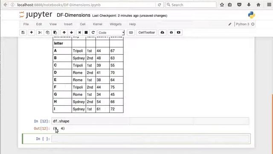Interrupt the kernel with stop icon
273x154 pixels.
(86, 33)
